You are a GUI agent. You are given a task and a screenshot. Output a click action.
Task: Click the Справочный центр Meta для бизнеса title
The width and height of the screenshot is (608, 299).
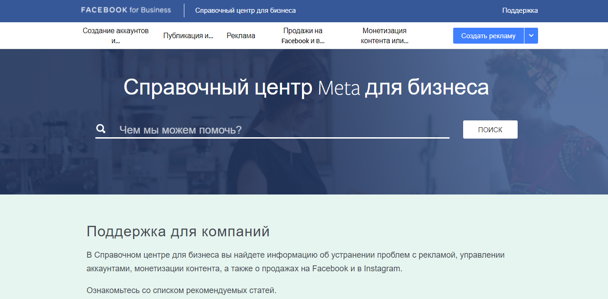click(x=306, y=87)
